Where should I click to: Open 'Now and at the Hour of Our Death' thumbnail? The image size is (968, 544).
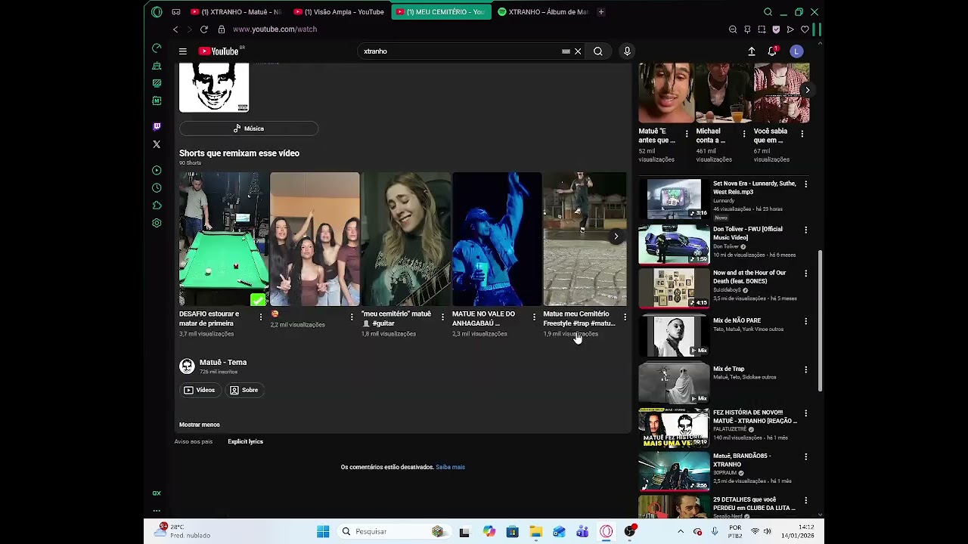[x=674, y=287]
